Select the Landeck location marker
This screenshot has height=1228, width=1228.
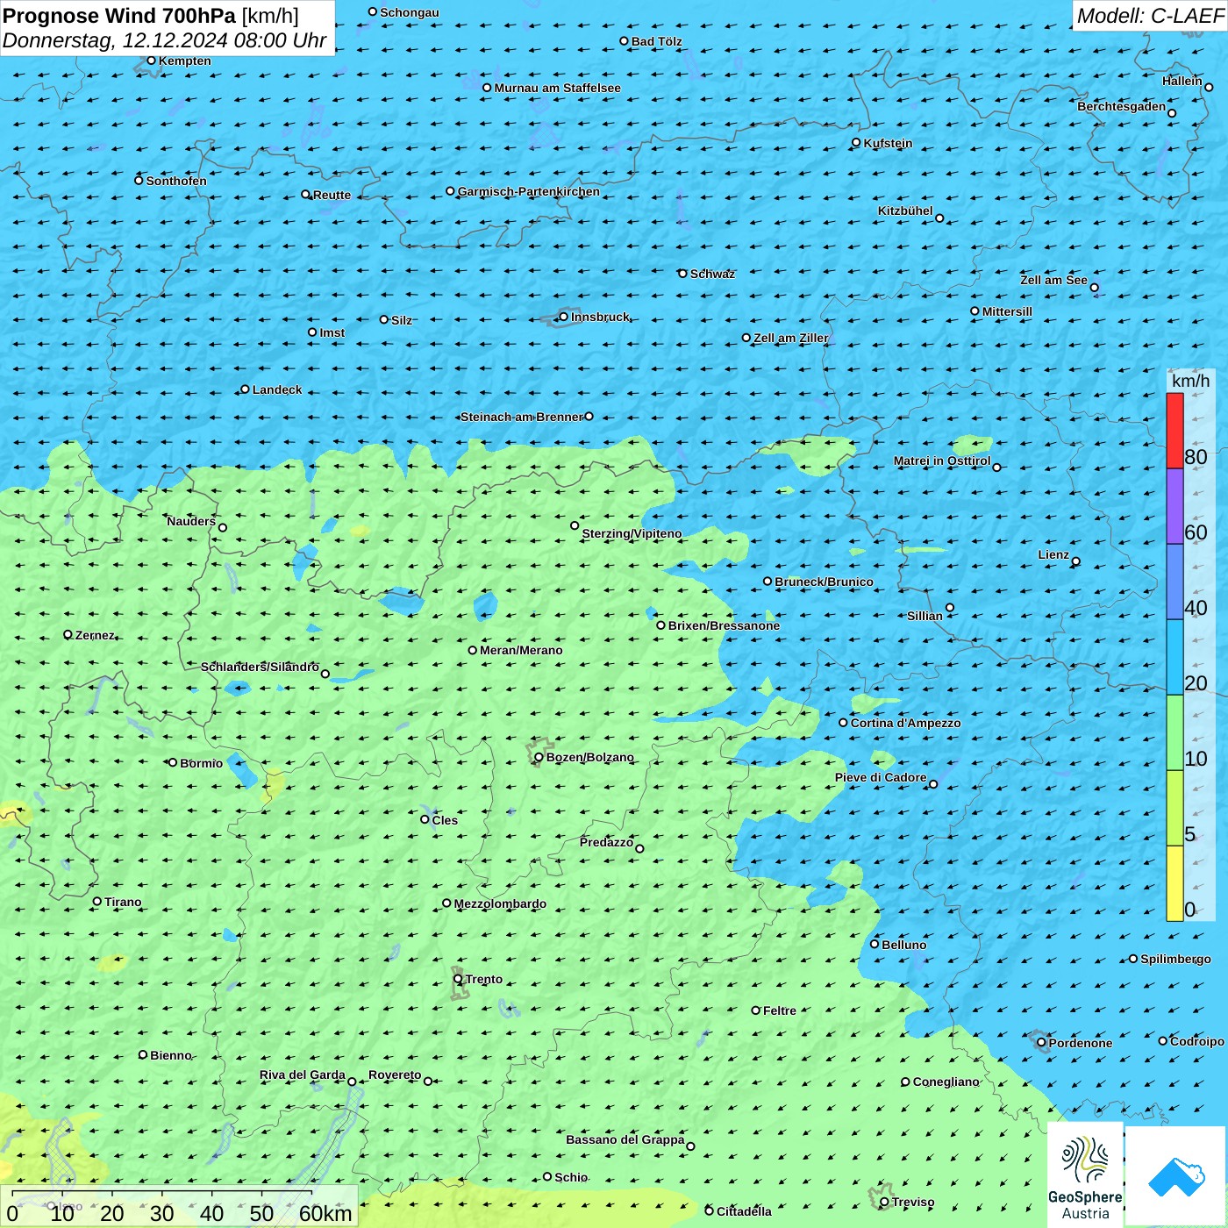245,389
